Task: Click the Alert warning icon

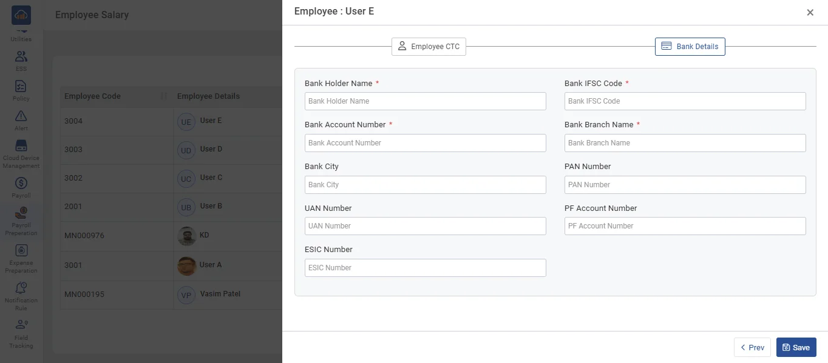Action: tap(21, 116)
